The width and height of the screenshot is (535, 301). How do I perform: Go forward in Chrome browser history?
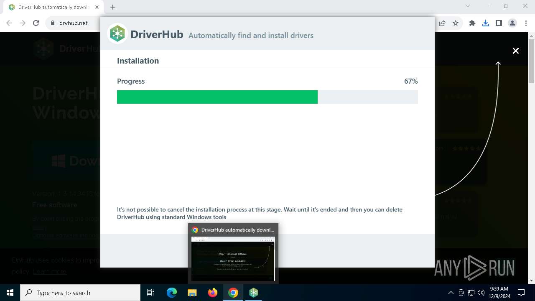click(23, 23)
